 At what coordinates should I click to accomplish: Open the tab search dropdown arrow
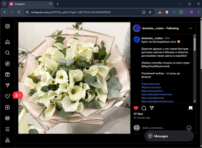pos(4,4)
